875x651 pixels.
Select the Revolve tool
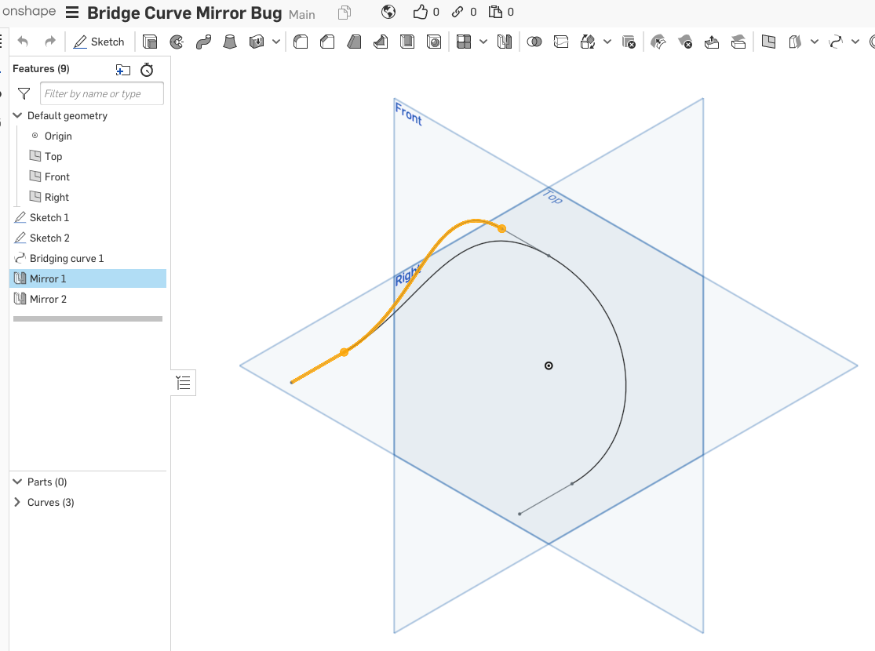(x=177, y=42)
